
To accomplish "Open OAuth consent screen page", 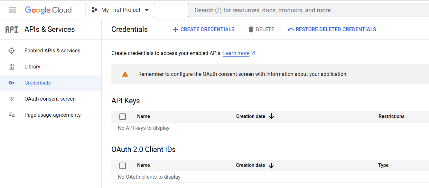I will pos(50,99).
